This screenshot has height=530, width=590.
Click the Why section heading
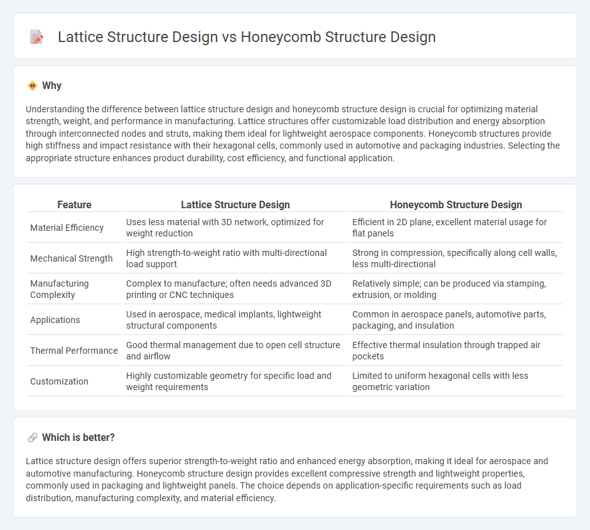[50, 85]
